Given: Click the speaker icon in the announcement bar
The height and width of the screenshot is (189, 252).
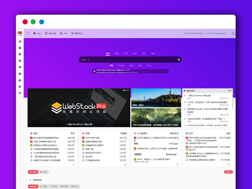Looking at the screenshot, I should [94, 71].
